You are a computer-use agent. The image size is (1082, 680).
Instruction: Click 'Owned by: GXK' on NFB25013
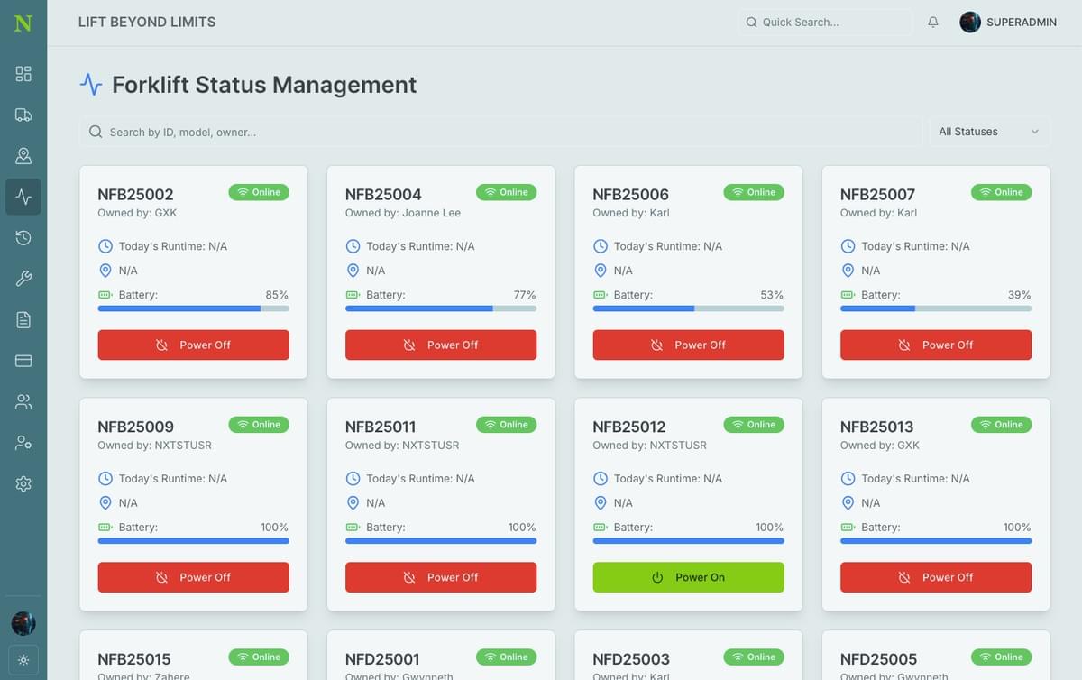(880, 446)
